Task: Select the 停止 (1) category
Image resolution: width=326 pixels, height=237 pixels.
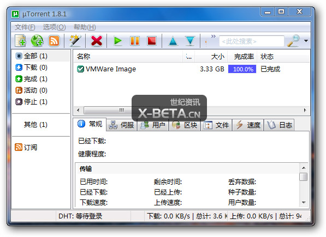Action: [x=31, y=101]
